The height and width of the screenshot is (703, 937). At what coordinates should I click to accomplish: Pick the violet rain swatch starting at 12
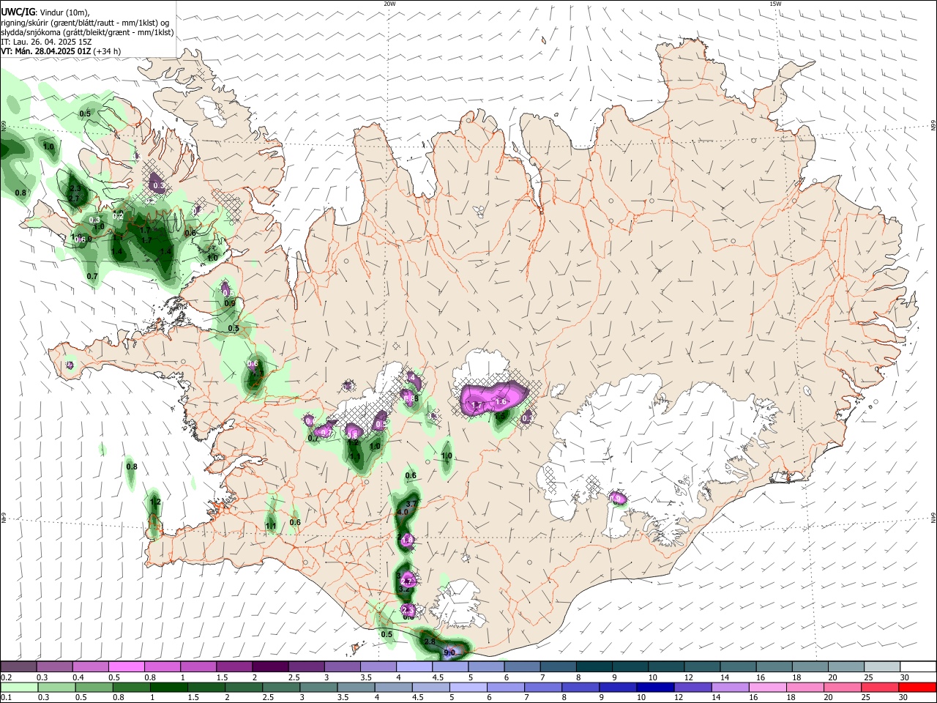[x=693, y=687]
